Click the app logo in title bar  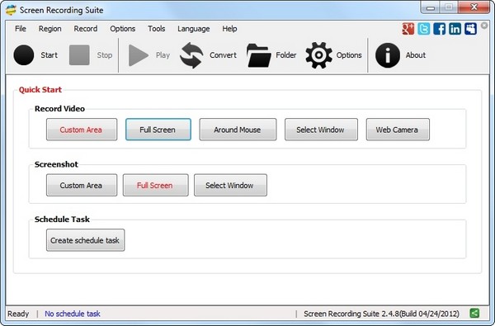(11, 10)
